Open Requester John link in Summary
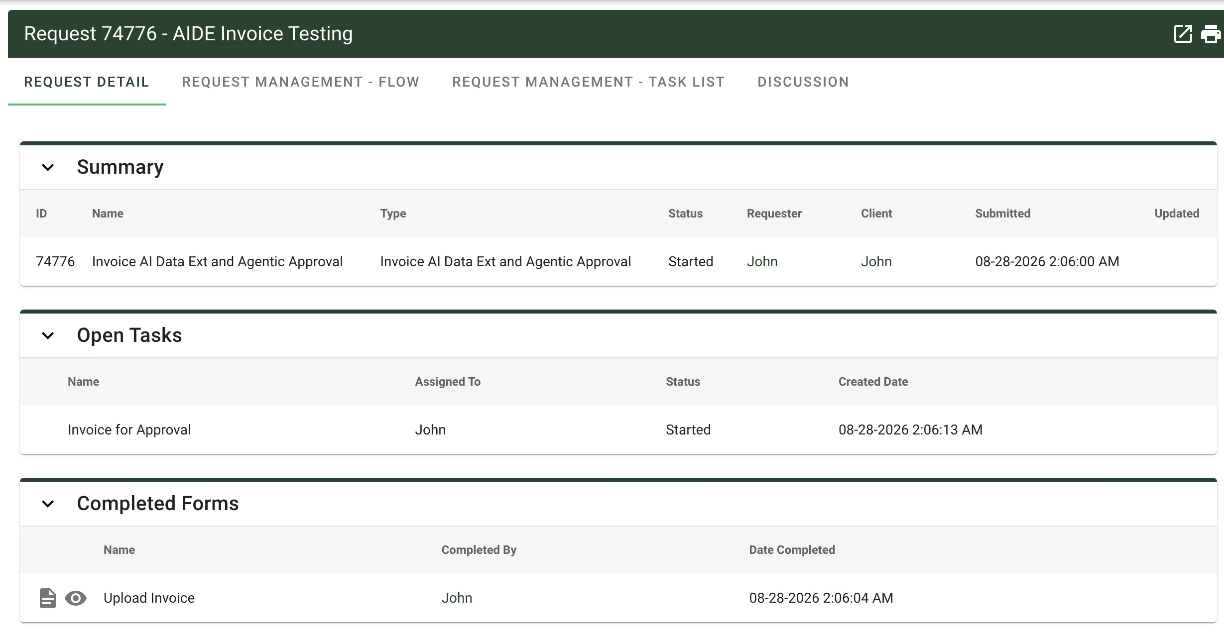The height and width of the screenshot is (644, 1224). (762, 261)
